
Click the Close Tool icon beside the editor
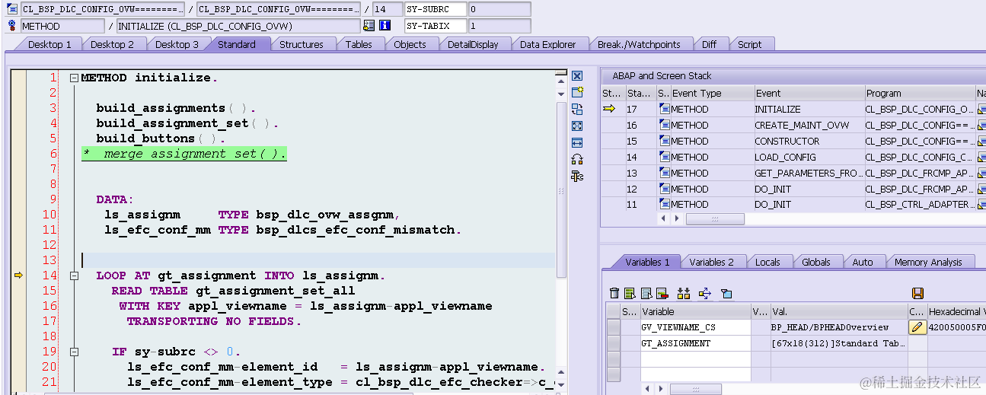(x=577, y=76)
